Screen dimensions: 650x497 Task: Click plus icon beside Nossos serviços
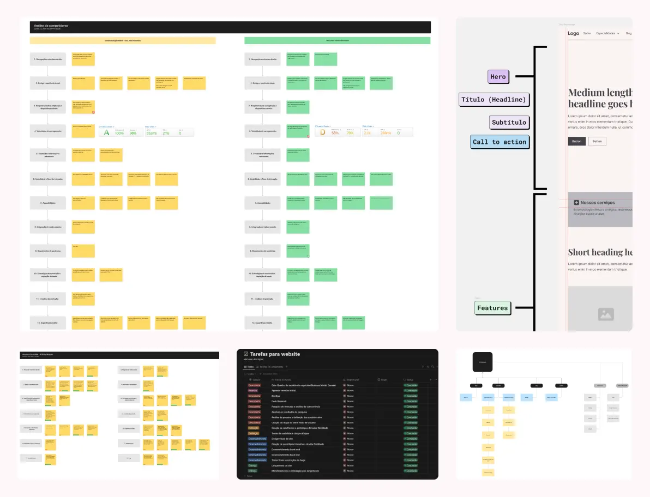click(576, 203)
